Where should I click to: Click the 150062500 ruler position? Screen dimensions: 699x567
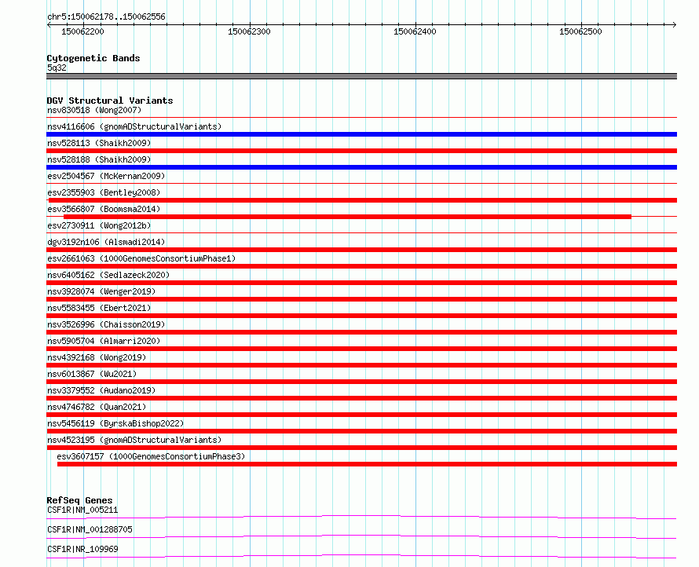pyautogui.click(x=580, y=31)
